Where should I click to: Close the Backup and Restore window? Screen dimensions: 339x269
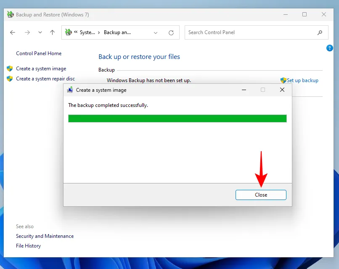(324, 14)
